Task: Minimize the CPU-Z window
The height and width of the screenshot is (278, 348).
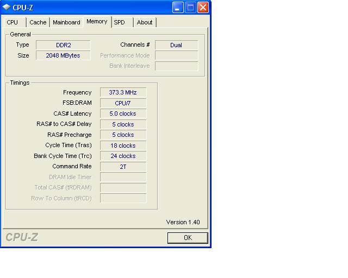Action: coord(178,7)
